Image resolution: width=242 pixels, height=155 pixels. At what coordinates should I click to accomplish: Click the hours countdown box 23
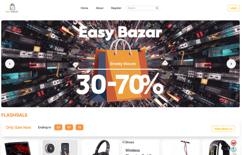[x=58, y=127]
